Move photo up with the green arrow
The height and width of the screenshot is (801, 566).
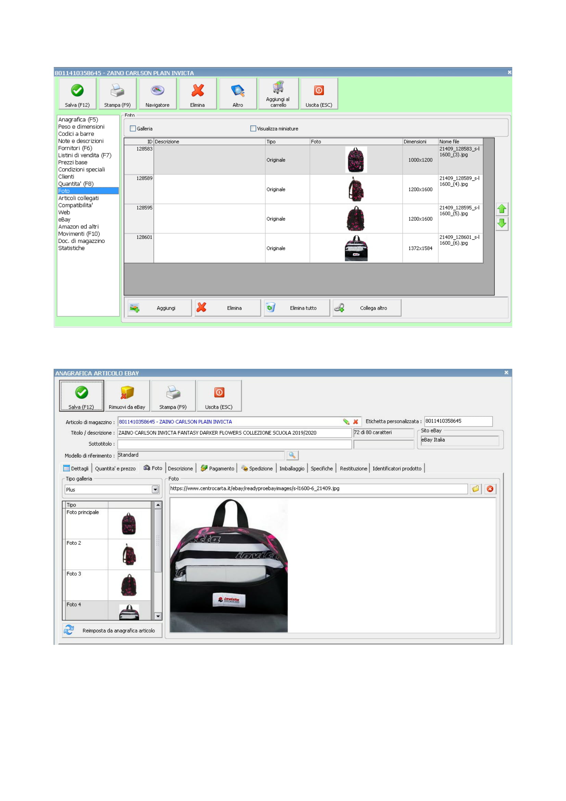[x=502, y=209]
